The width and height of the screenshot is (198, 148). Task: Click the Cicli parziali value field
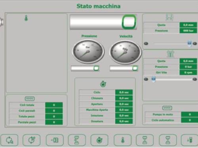coord(54,111)
